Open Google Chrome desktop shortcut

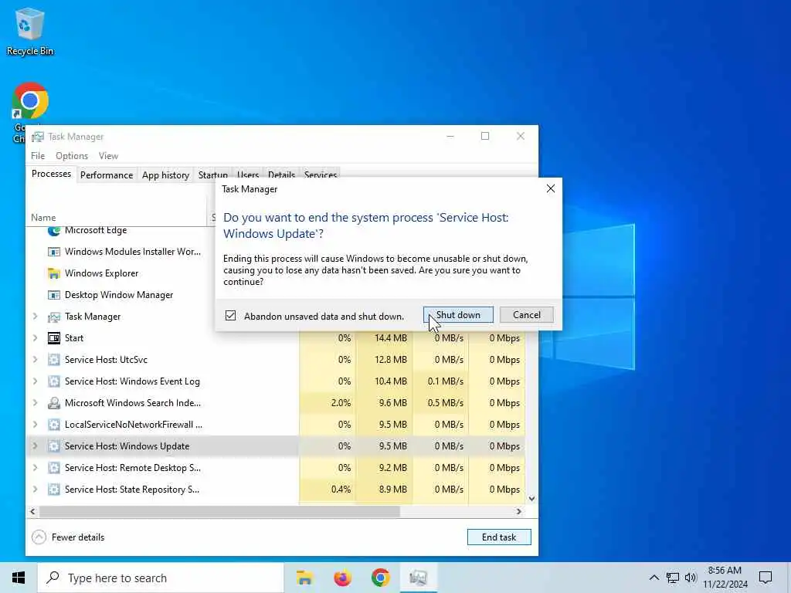tap(30, 101)
